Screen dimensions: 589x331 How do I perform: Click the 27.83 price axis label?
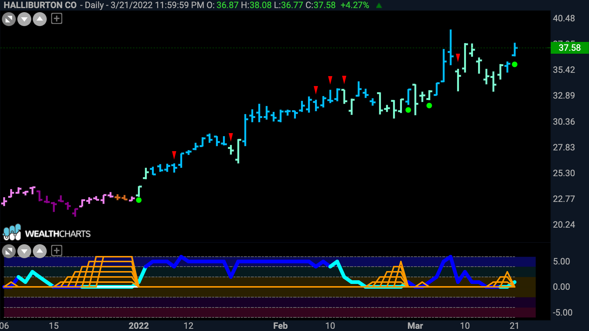(564, 147)
